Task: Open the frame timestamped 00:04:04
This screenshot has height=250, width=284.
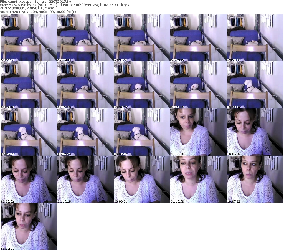Action: pos(29,132)
